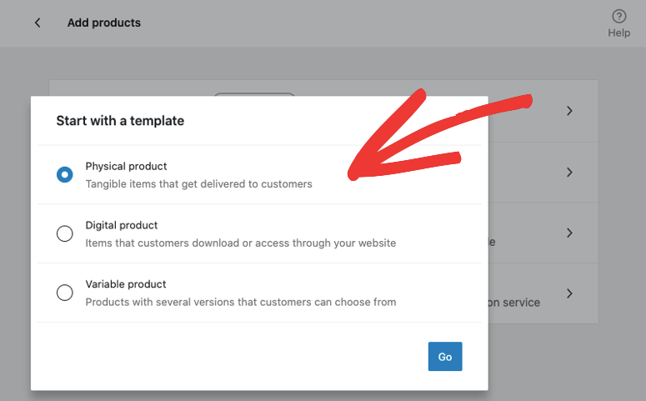Click the 'Add products' page title
This screenshot has height=401, width=646.
(104, 23)
